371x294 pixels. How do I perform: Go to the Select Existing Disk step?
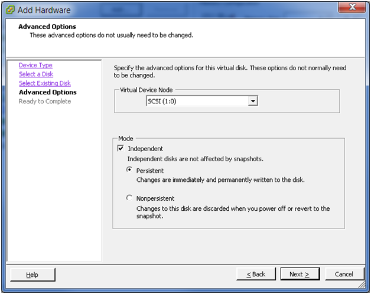point(45,83)
